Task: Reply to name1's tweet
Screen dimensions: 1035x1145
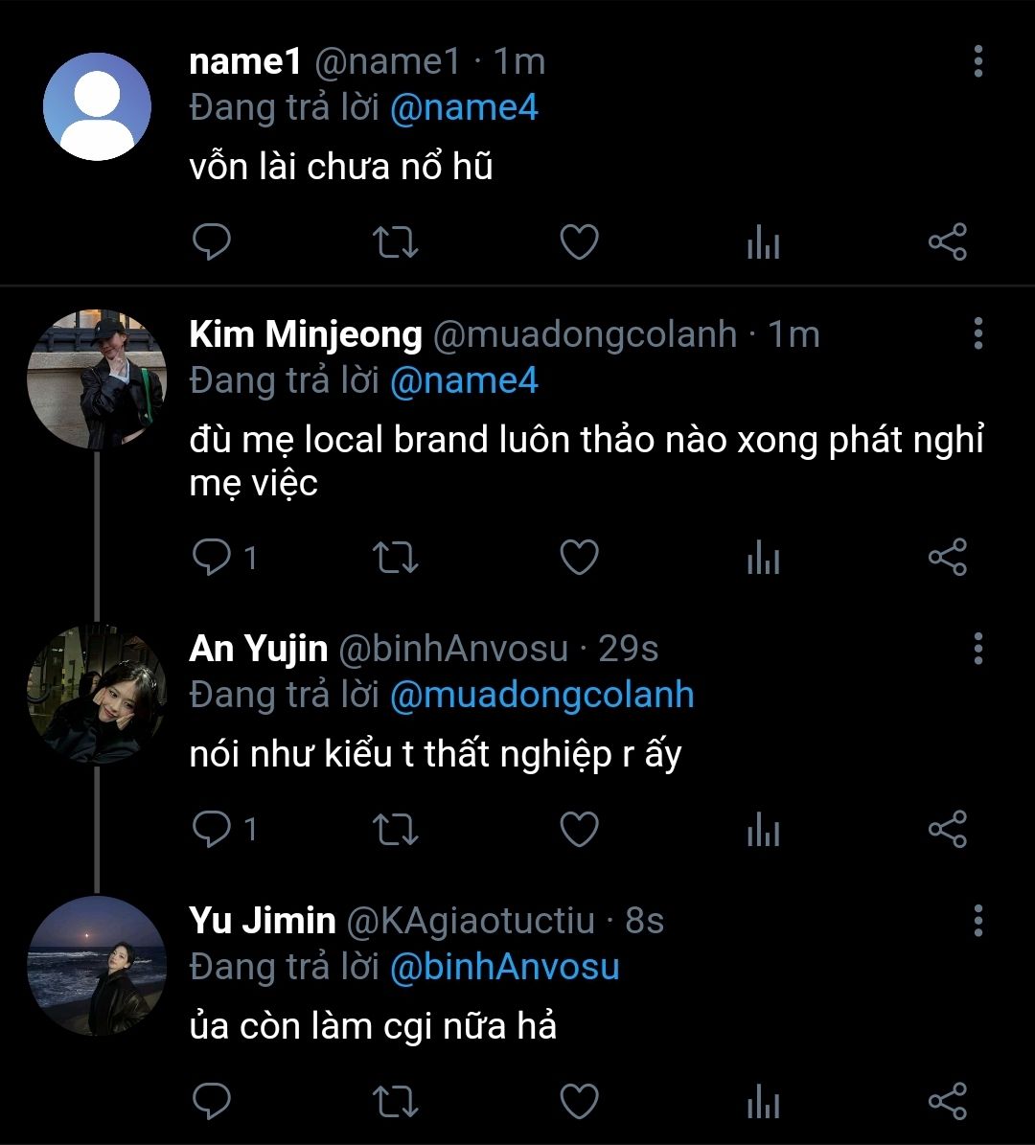Action: 212,243
